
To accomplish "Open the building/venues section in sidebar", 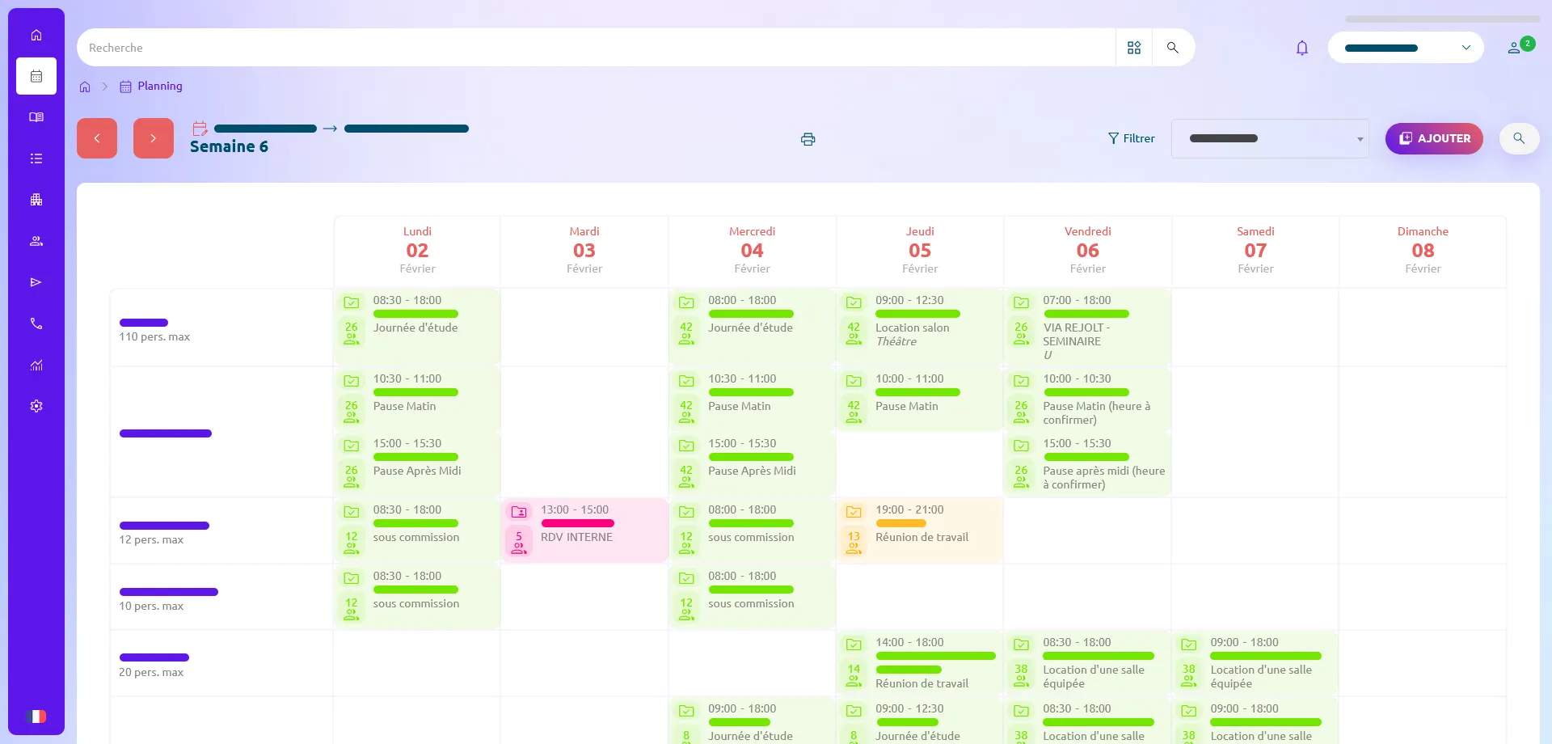I will tap(36, 200).
